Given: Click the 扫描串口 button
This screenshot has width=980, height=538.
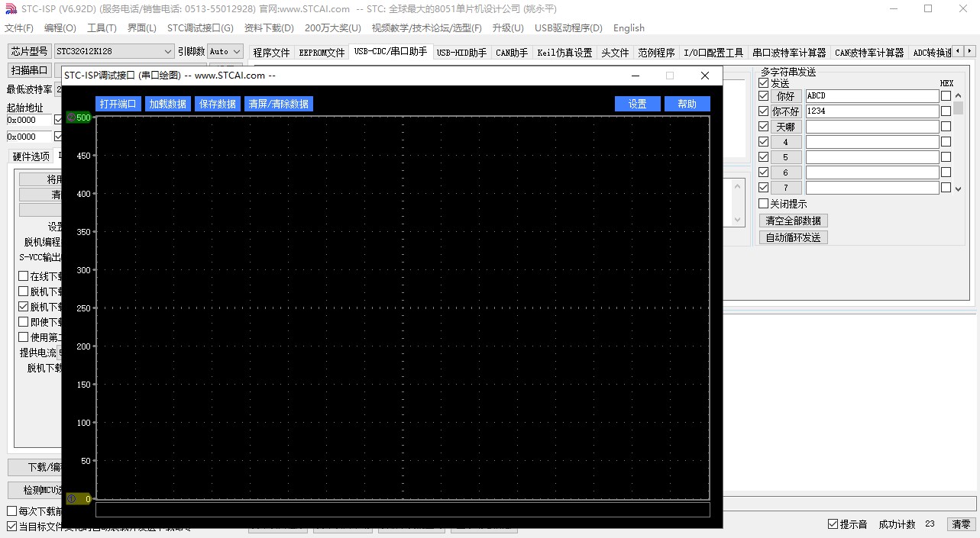Looking at the screenshot, I should click(x=29, y=70).
